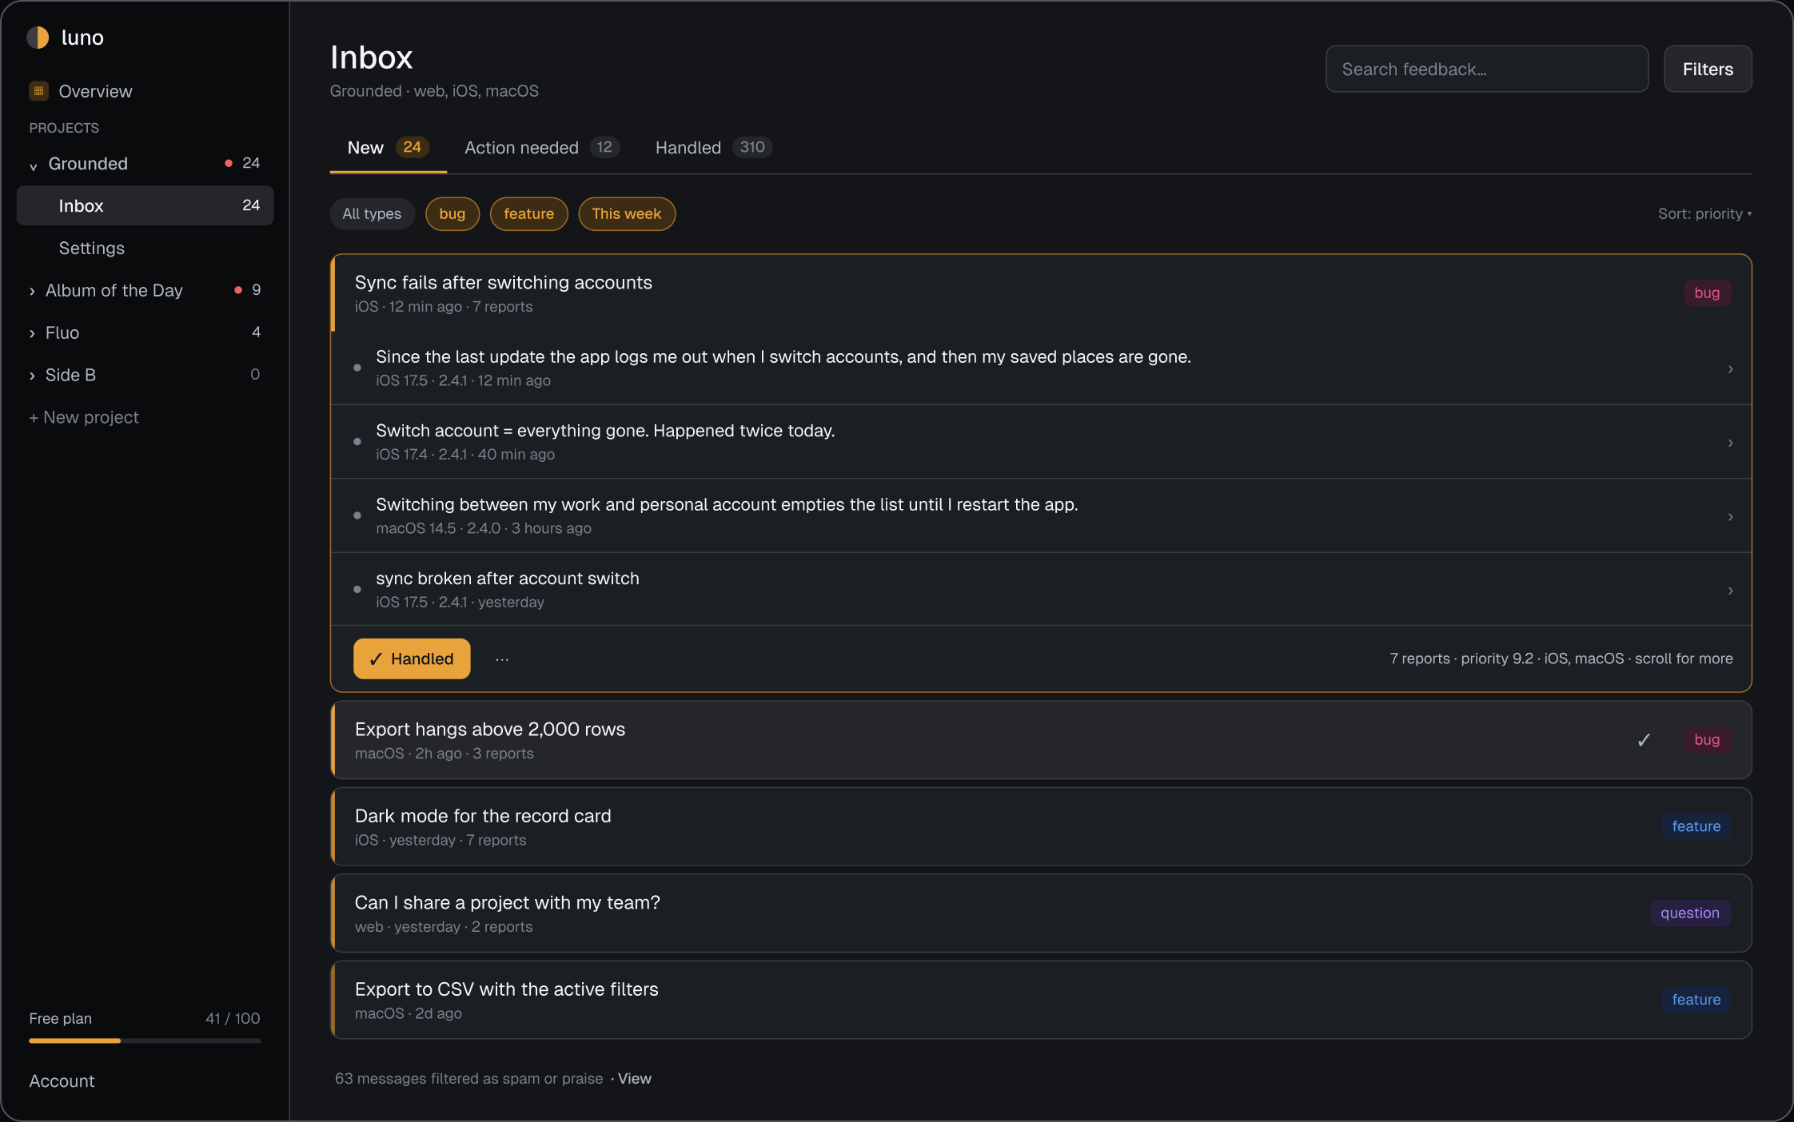Open 'Switching between my work' report arrow
The width and height of the screenshot is (1794, 1122).
tap(1730, 517)
